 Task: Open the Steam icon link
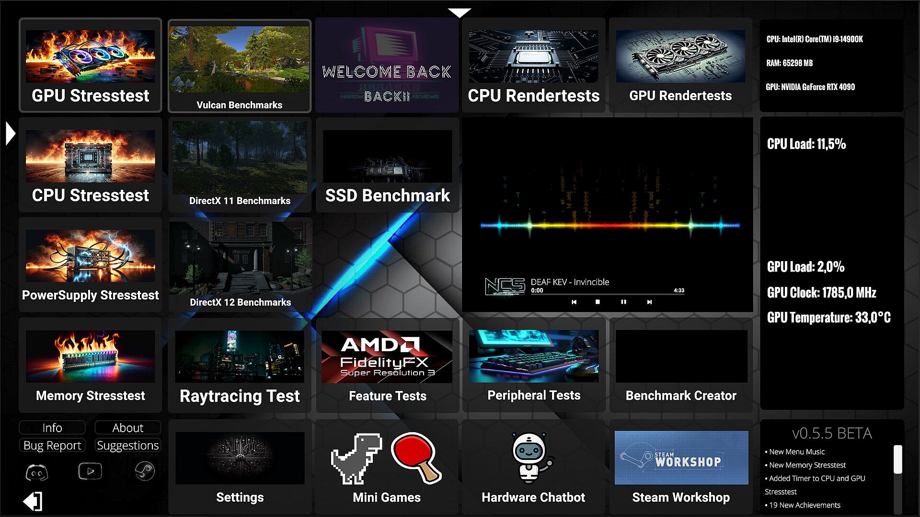(x=144, y=471)
